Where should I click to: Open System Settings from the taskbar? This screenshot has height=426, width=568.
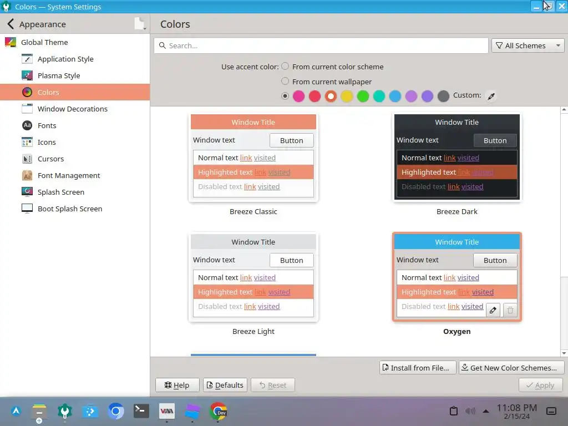65,411
